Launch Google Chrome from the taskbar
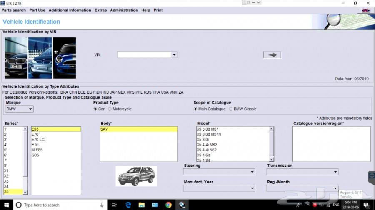 [168, 205]
